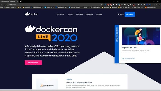Click the site search magnifier icon

point(118,14)
